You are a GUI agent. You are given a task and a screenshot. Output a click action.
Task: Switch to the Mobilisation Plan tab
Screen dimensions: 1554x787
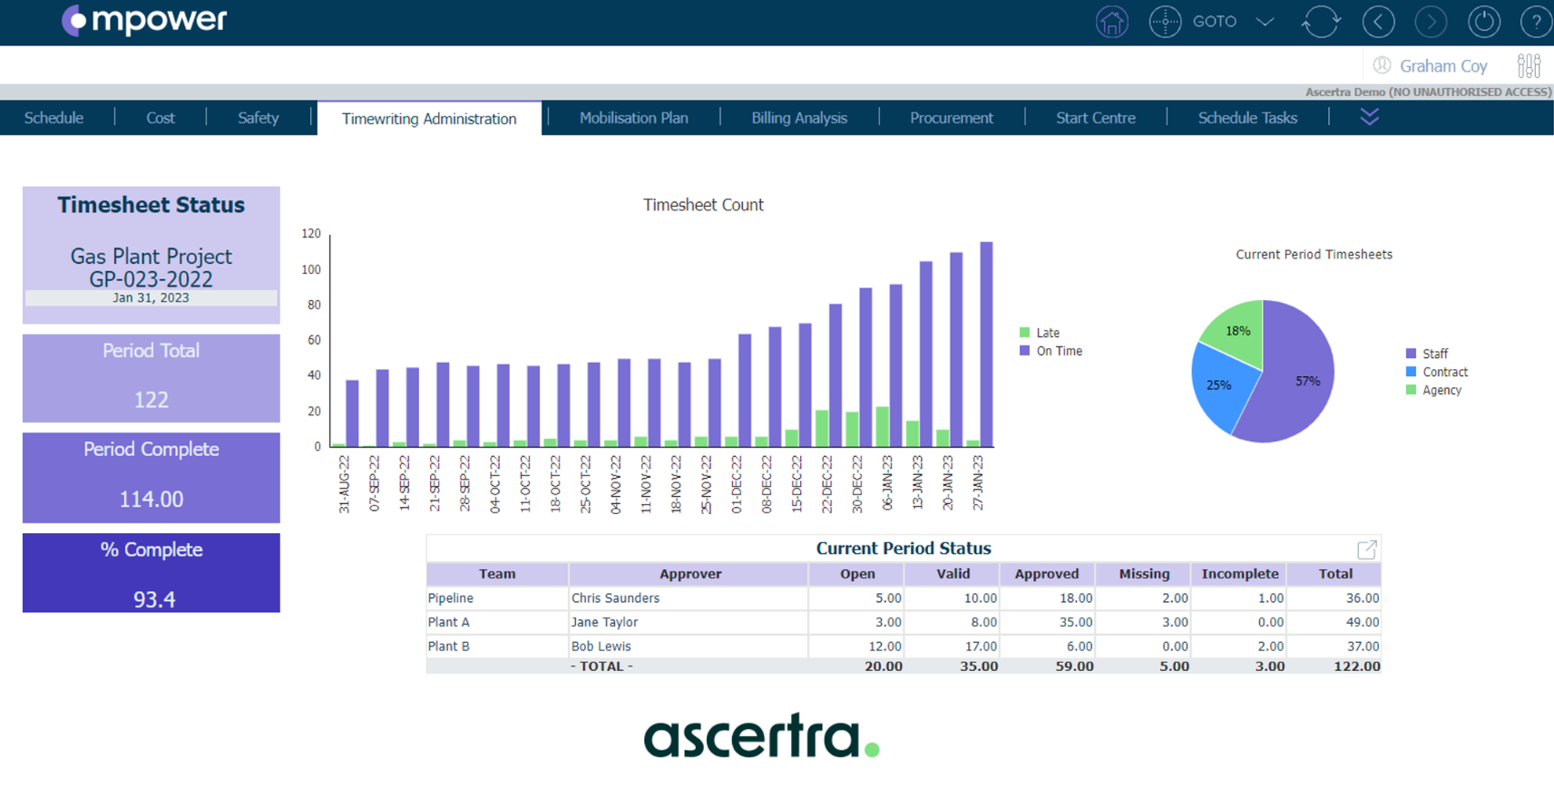click(633, 118)
